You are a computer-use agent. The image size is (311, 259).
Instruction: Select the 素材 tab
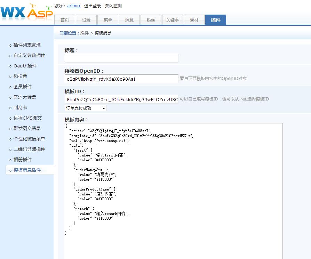tap(194, 20)
